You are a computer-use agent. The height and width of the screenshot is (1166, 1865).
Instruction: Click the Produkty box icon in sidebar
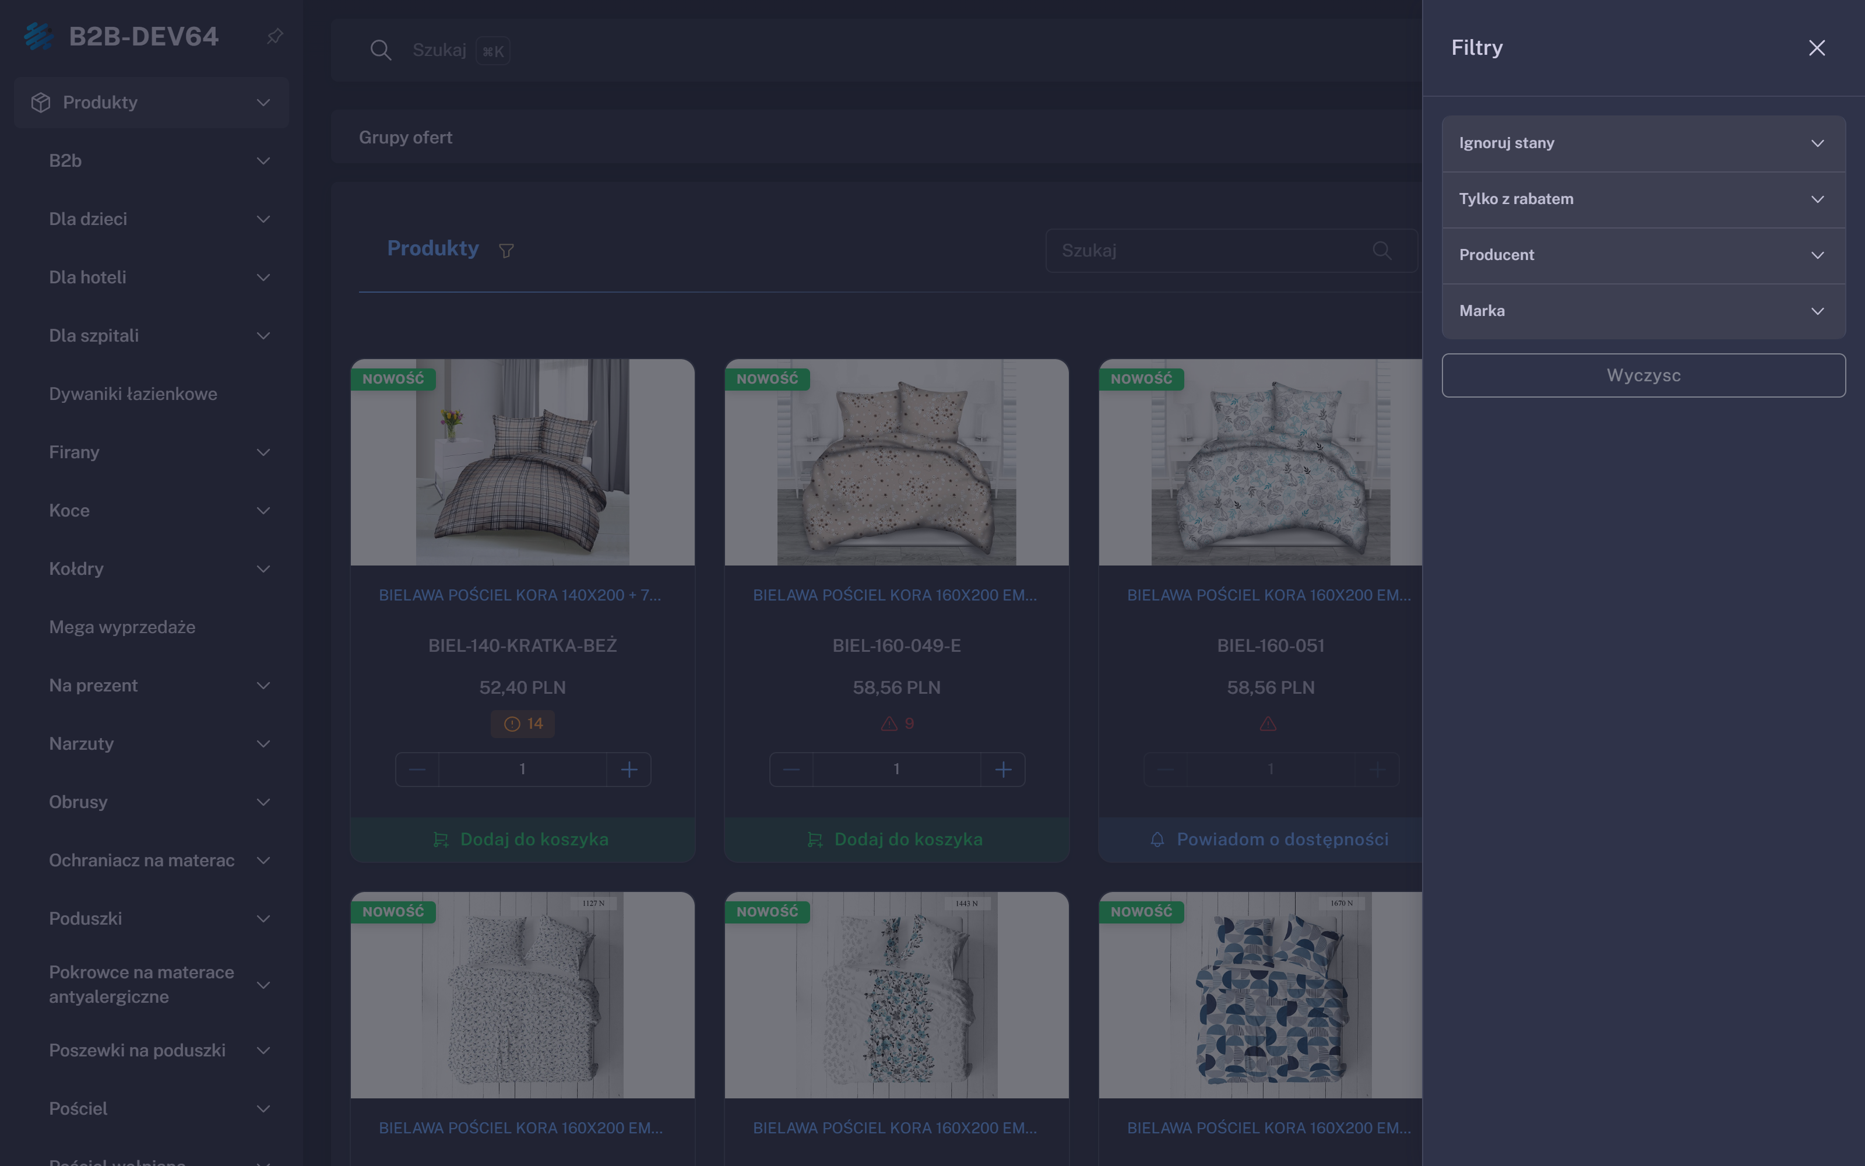coord(41,103)
